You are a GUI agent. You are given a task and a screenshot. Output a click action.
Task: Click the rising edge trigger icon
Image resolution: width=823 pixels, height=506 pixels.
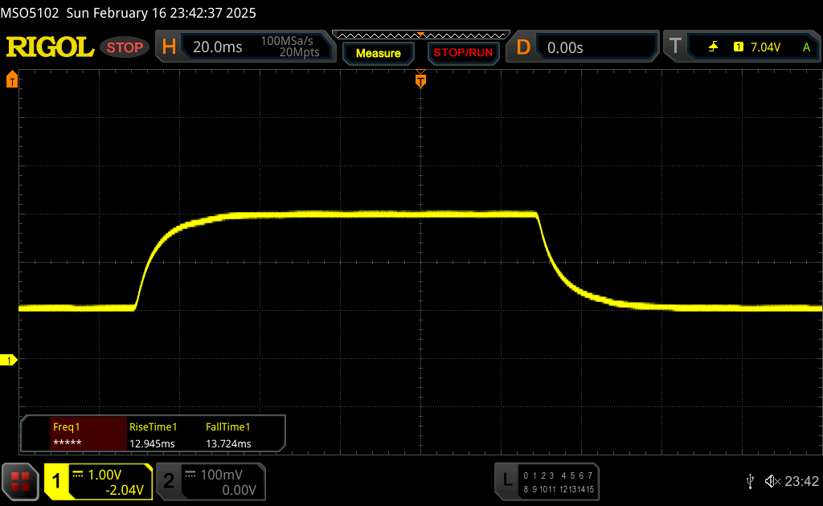713,47
